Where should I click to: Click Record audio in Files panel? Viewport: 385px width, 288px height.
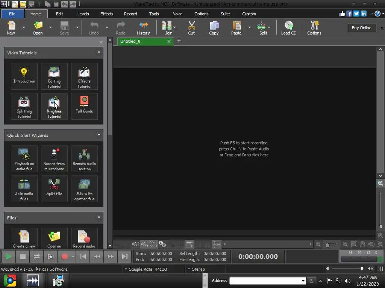point(84,238)
